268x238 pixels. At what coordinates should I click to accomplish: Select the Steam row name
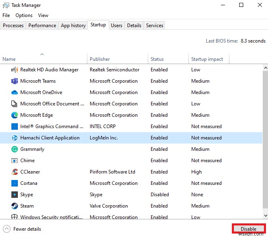[x=27, y=206]
